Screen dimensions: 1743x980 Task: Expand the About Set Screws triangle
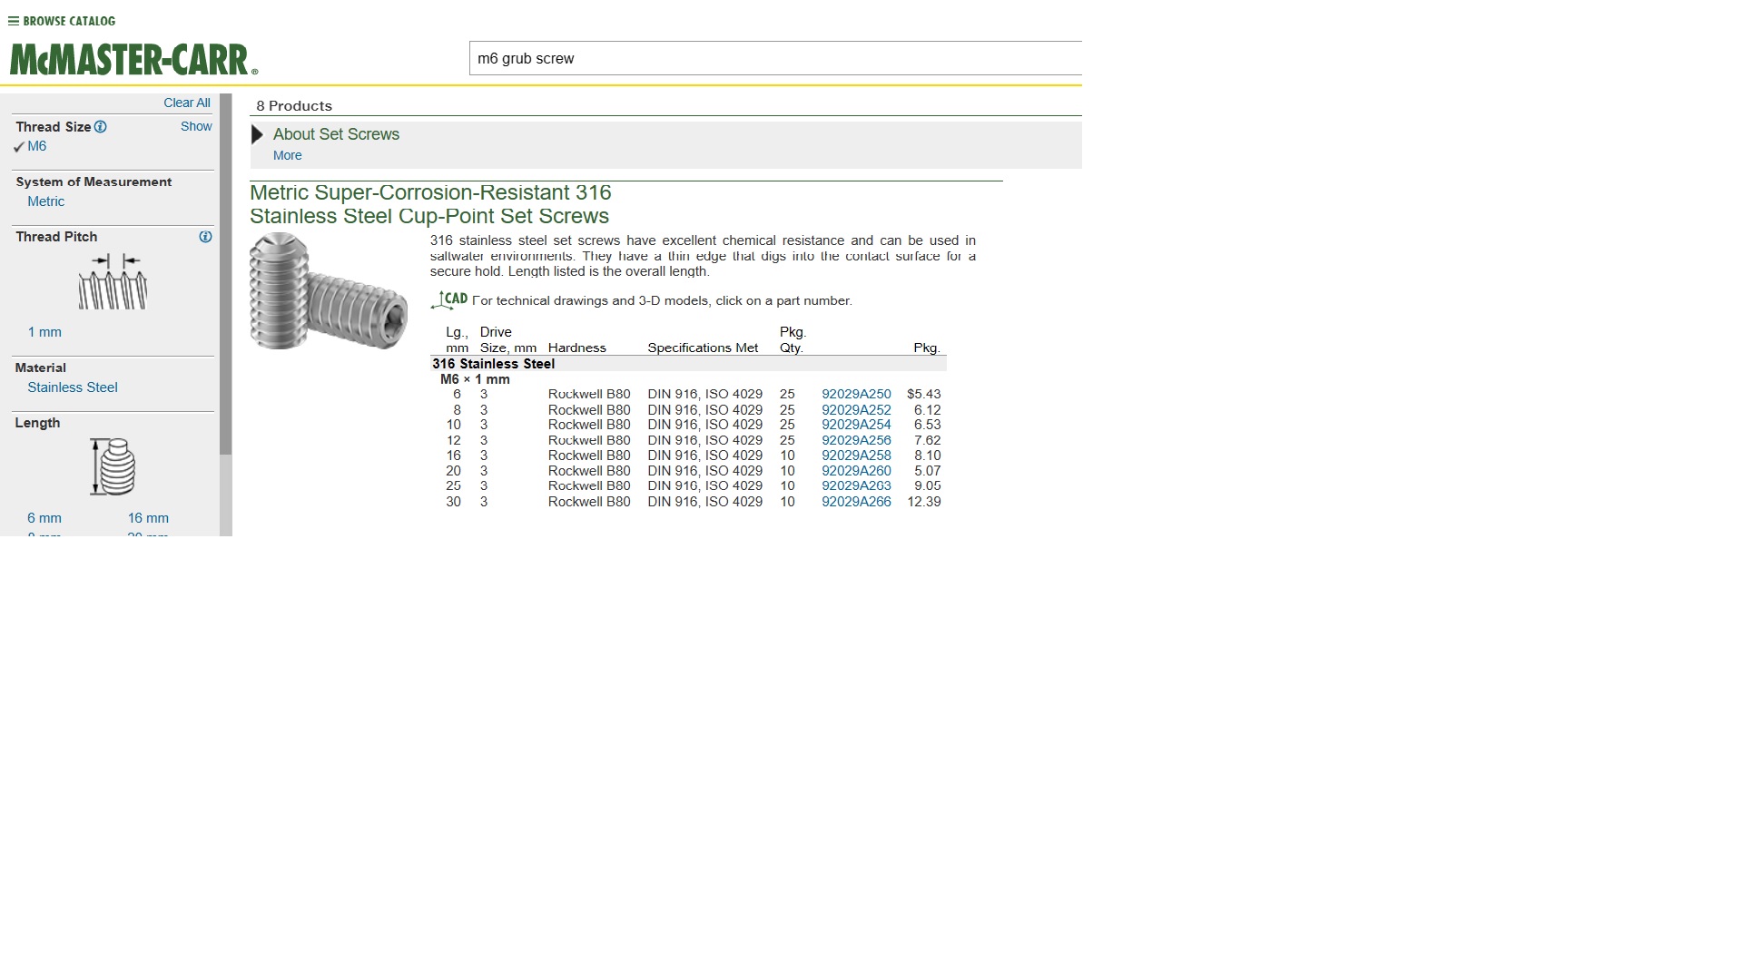pyautogui.click(x=257, y=135)
